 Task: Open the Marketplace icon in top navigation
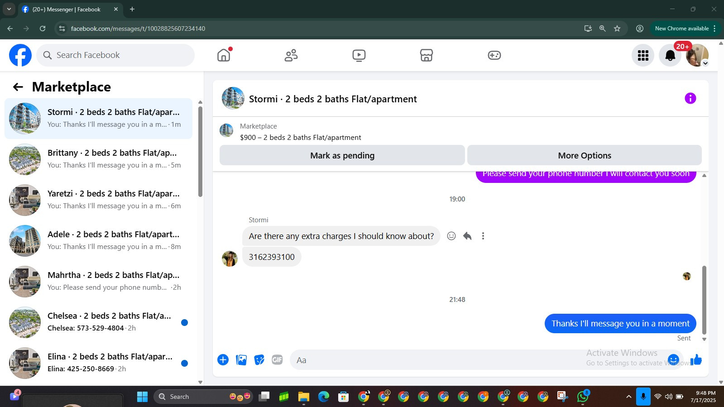pyautogui.click(x=427, y=55)
